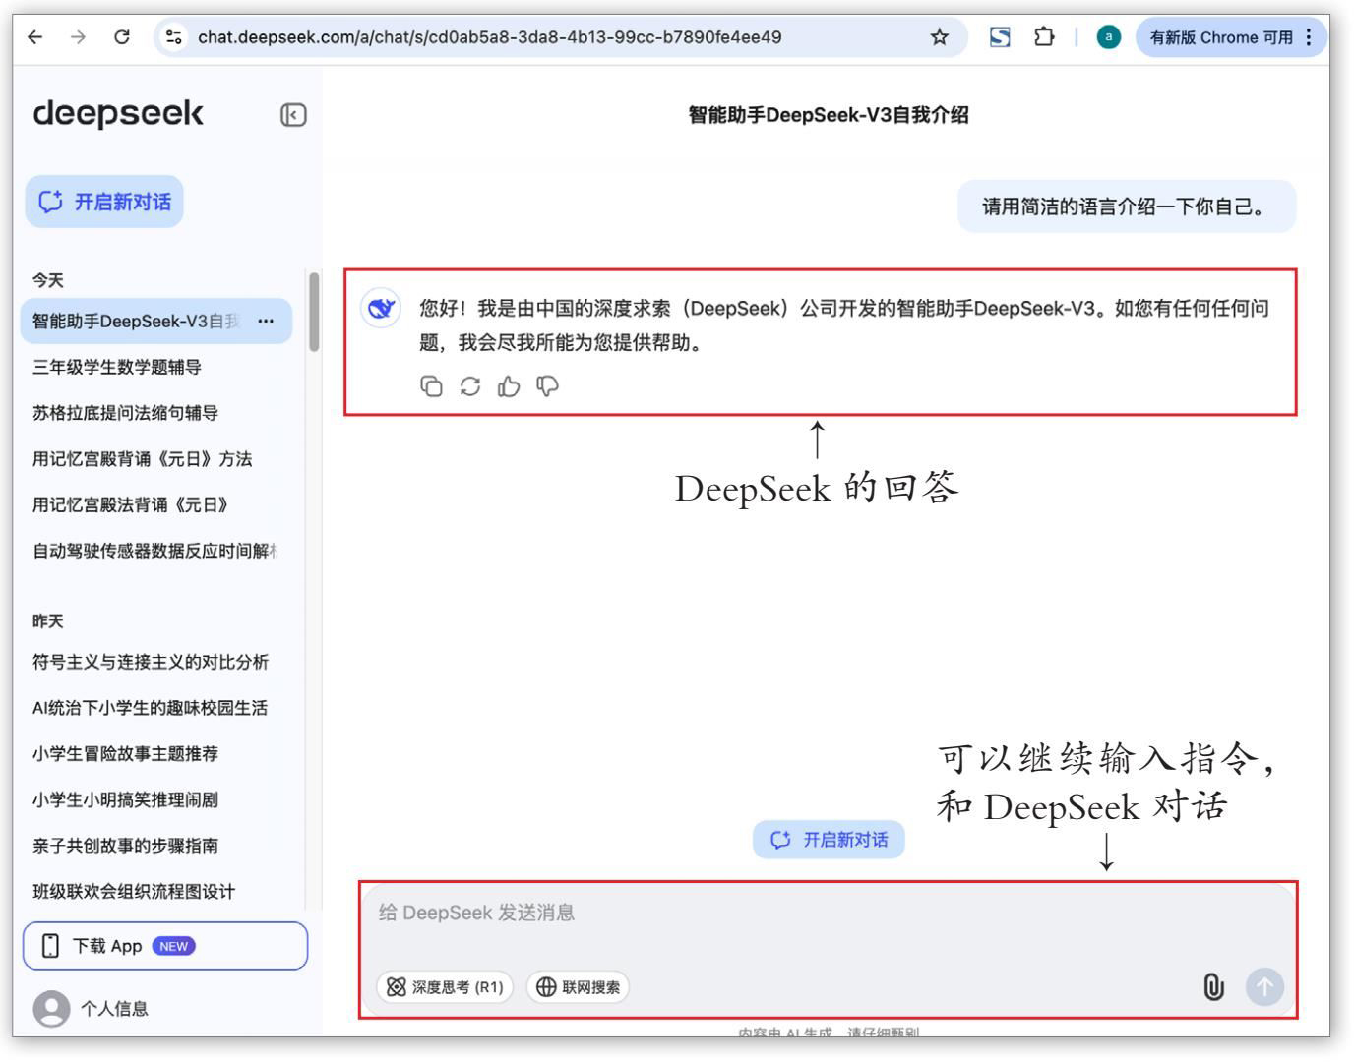The image size is (1354, 1062).
Task: Open chat 班级联欢会组织流程图设计
Action: click(x=134, y=892)
